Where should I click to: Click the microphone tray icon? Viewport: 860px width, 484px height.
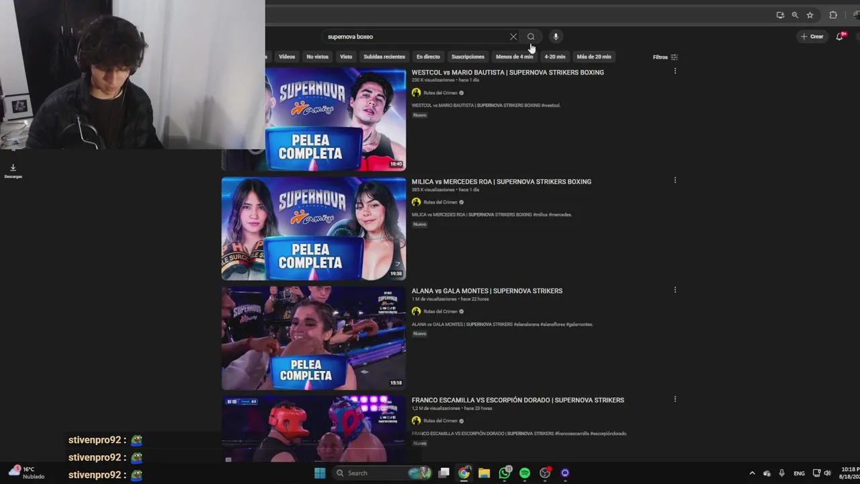(781, 473)
